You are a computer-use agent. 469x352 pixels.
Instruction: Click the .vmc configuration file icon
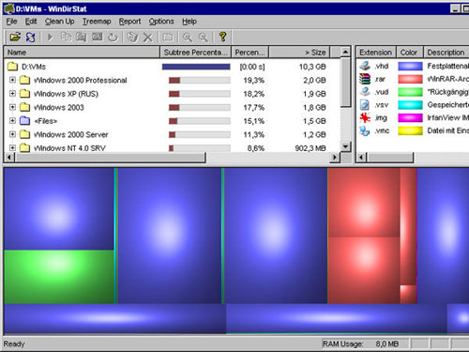click(x=365, y=130)
